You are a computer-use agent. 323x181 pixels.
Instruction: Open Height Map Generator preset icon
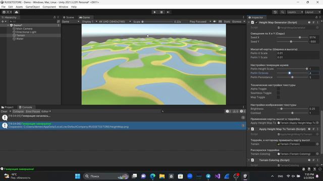tap(313, 22)
